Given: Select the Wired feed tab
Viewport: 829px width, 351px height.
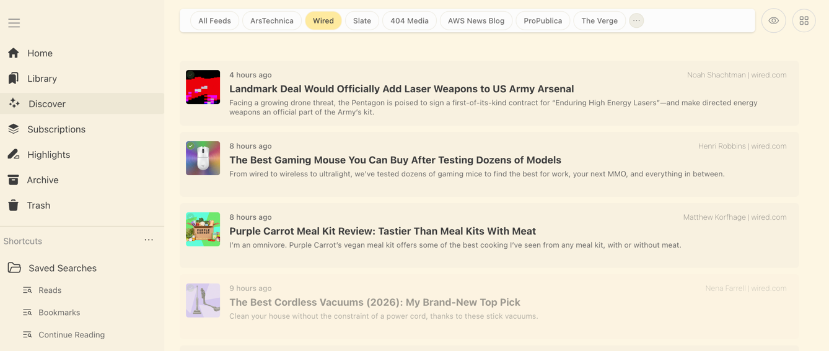Looking at the screenshot, I should click(323, 20).
